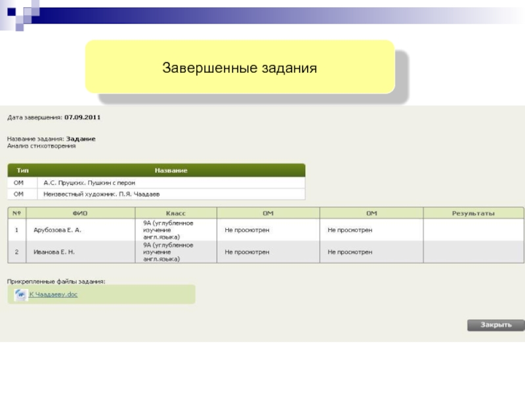The width and height of the screenshot is (525, 393).
Task: Click the Результаты column header
Action: tap(473, 214)
